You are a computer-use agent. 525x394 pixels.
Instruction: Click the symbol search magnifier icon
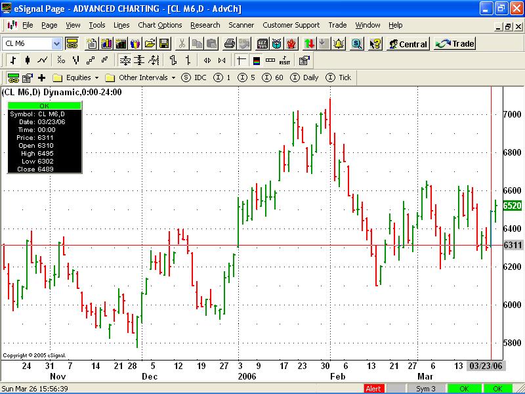[356, 44]
